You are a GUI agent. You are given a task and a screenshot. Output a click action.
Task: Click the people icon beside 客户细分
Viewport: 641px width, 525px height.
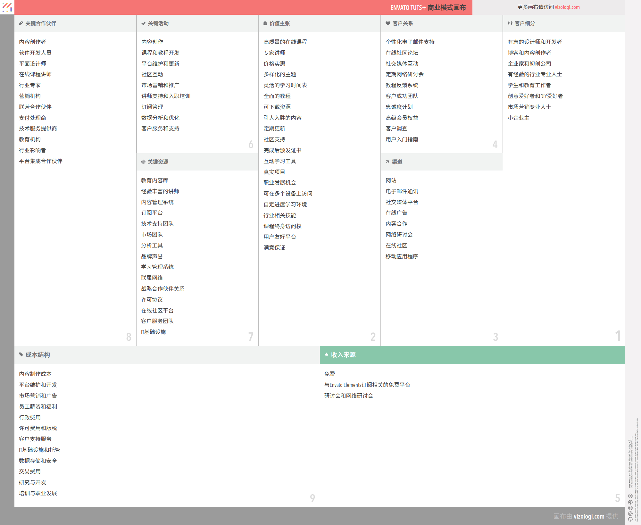pos(510,23)
